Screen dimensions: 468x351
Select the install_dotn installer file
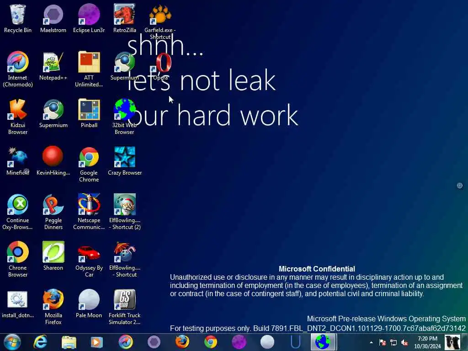pos(18,304)
